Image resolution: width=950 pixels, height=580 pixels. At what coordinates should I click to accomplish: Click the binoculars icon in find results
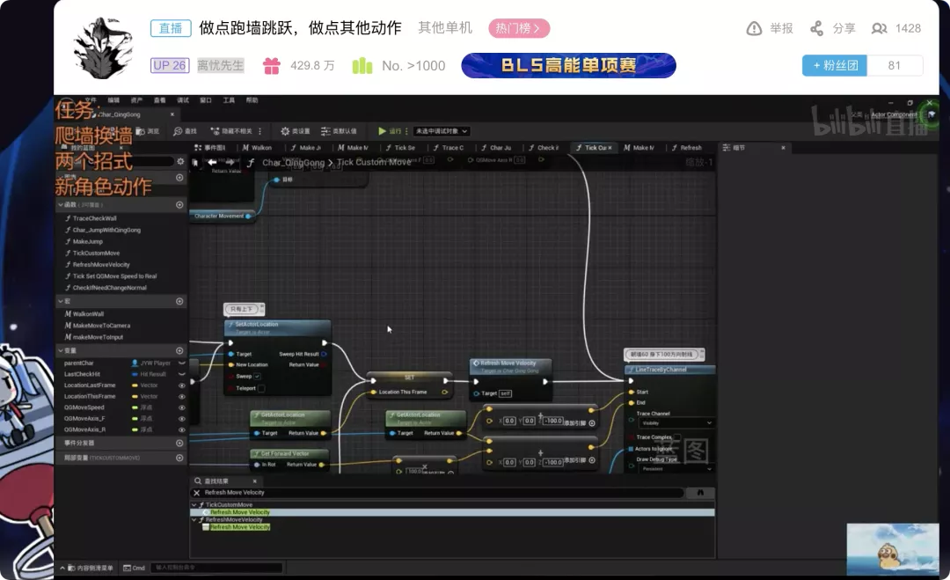[699, 493]
